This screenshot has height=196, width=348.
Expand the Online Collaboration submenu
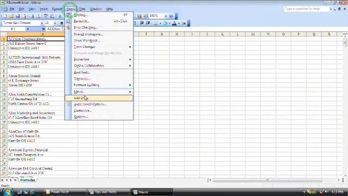pos(99,65)
